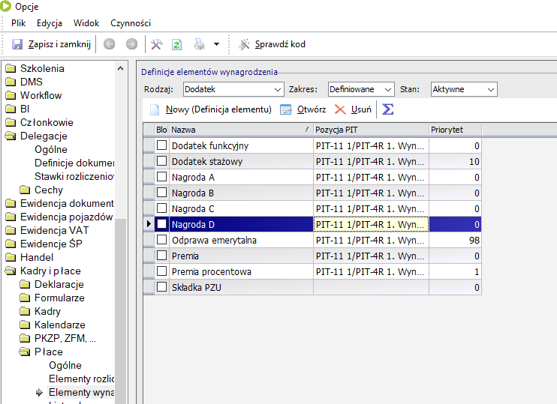557x404 pixels.
Task: Click Nowy (Definicja elementu) button label
Action: pos(218,109)
